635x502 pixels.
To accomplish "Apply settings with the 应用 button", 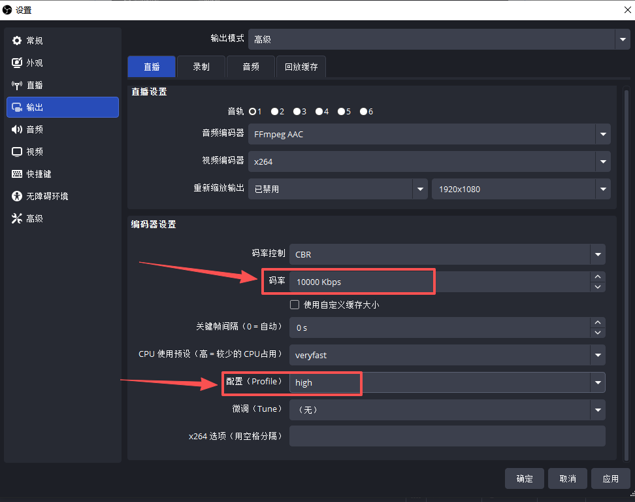I will pos(611,478).
